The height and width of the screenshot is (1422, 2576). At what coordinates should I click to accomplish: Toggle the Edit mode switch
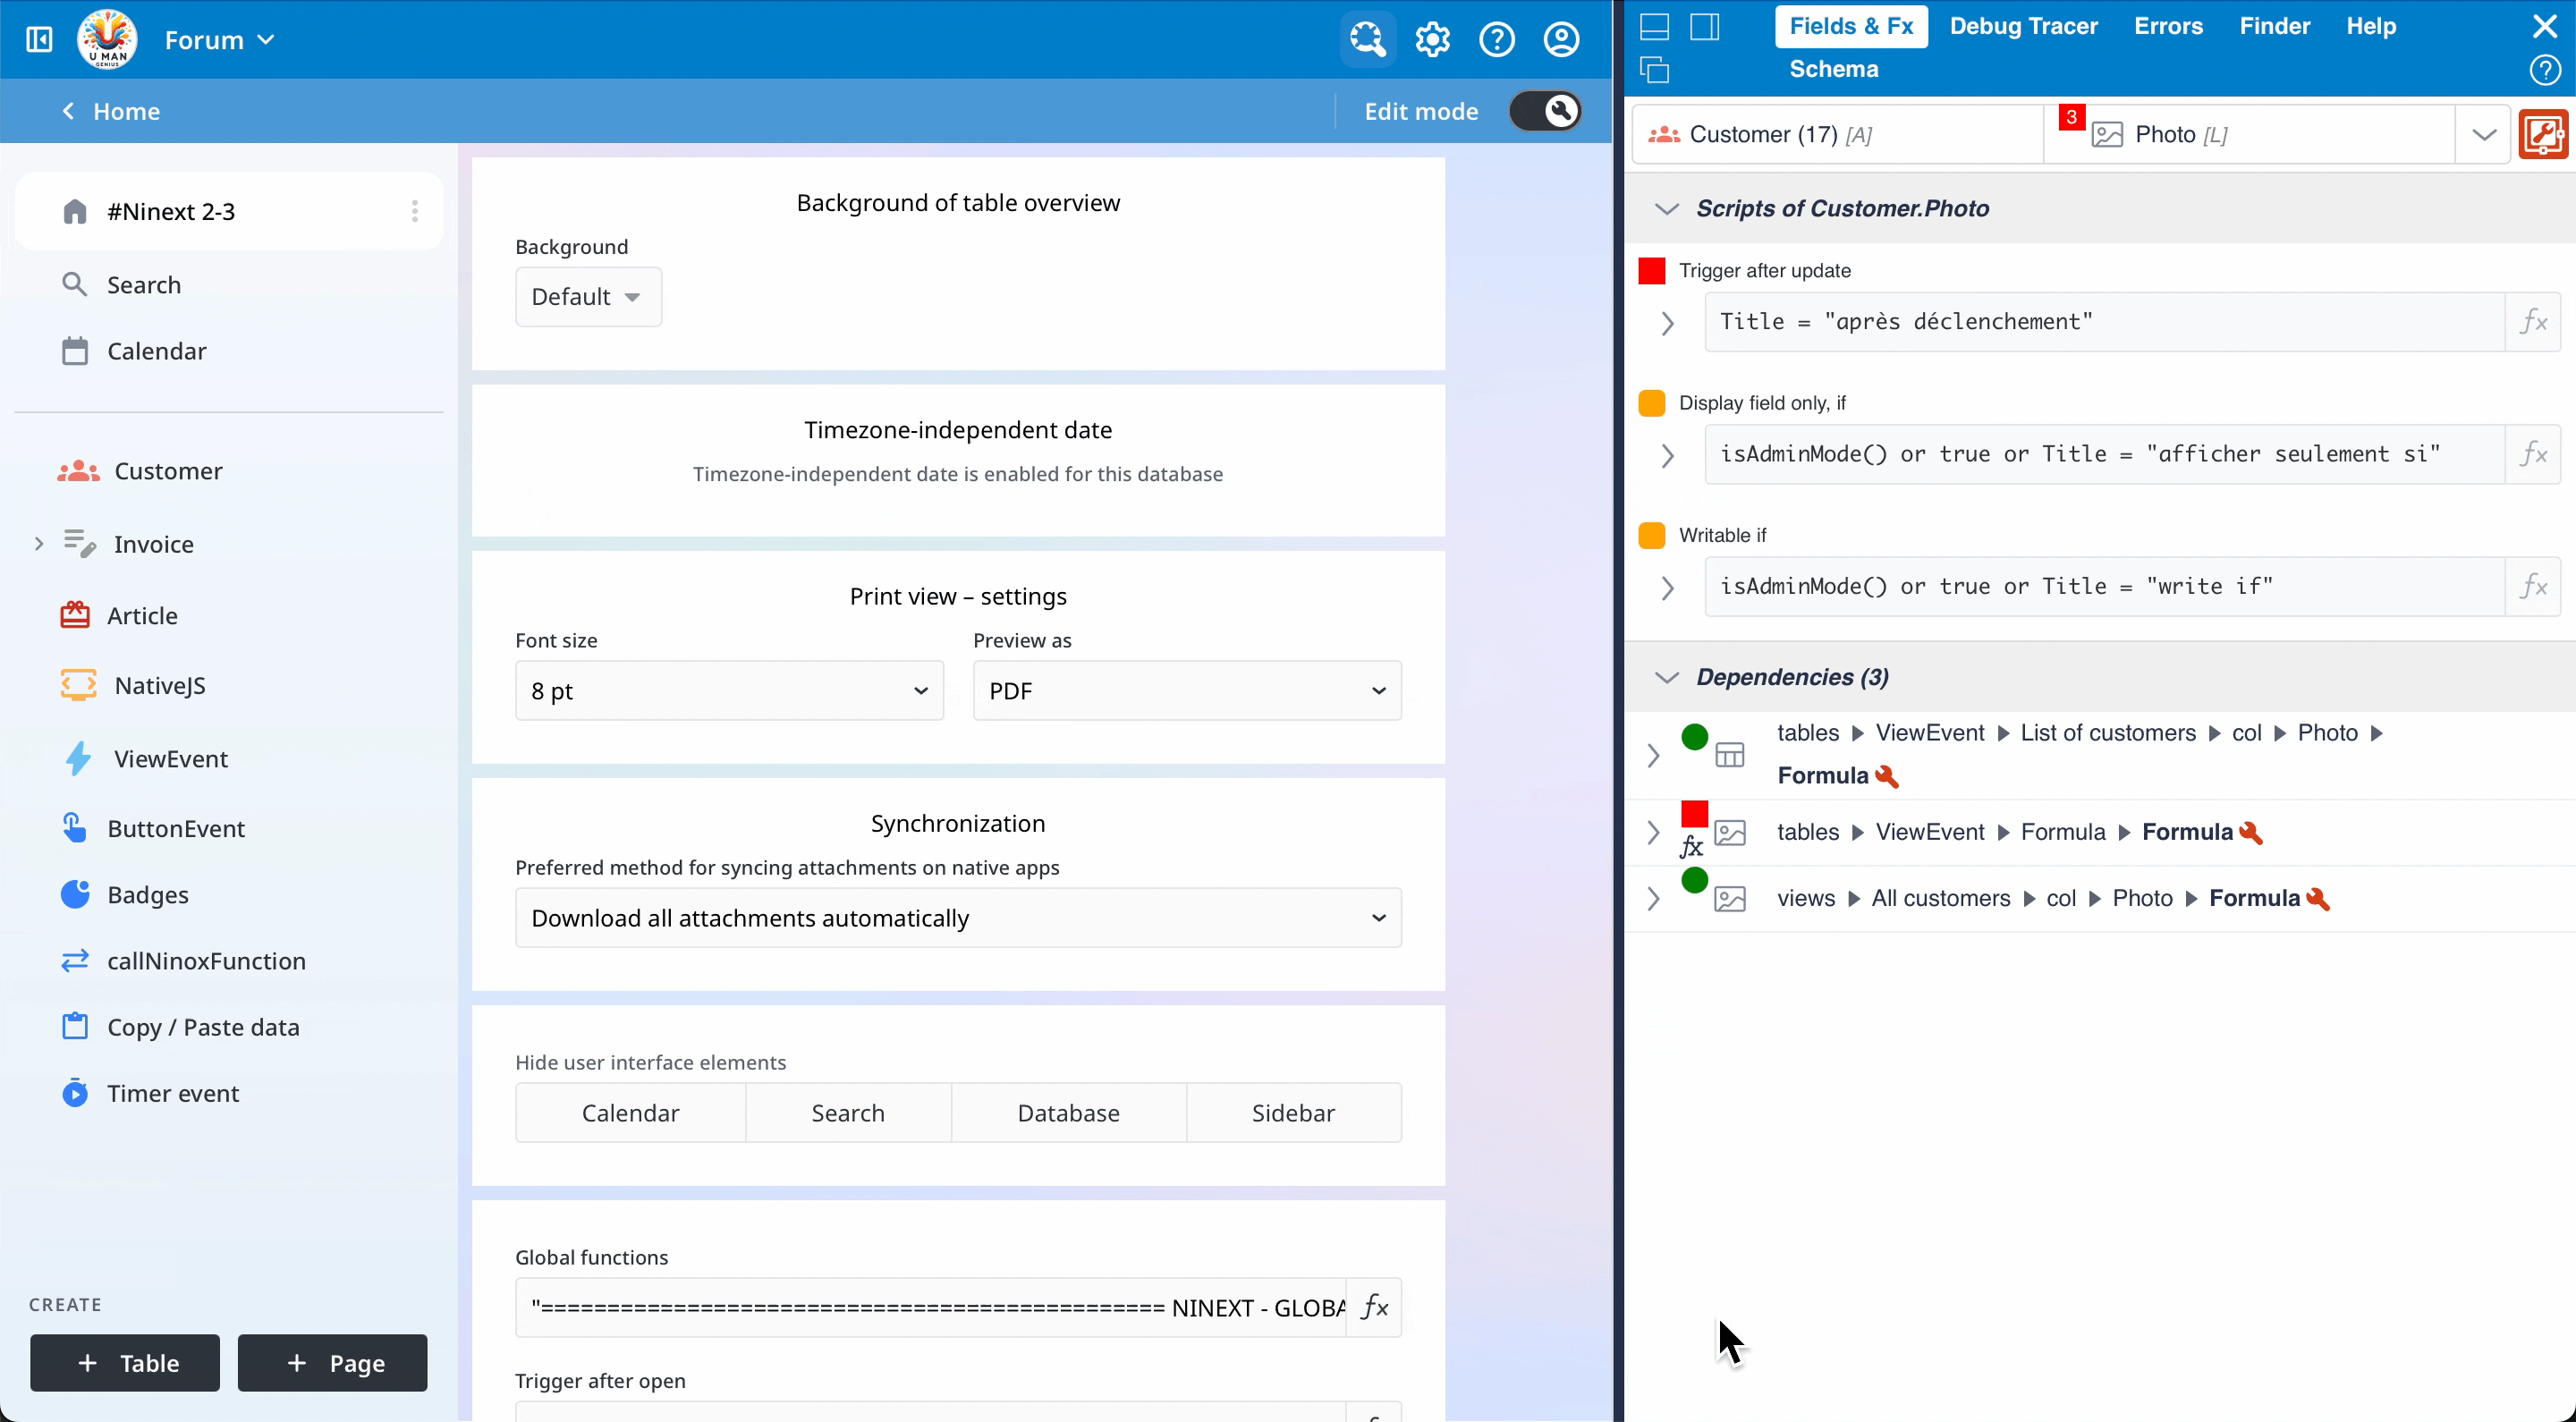[x=1545, y=111]
